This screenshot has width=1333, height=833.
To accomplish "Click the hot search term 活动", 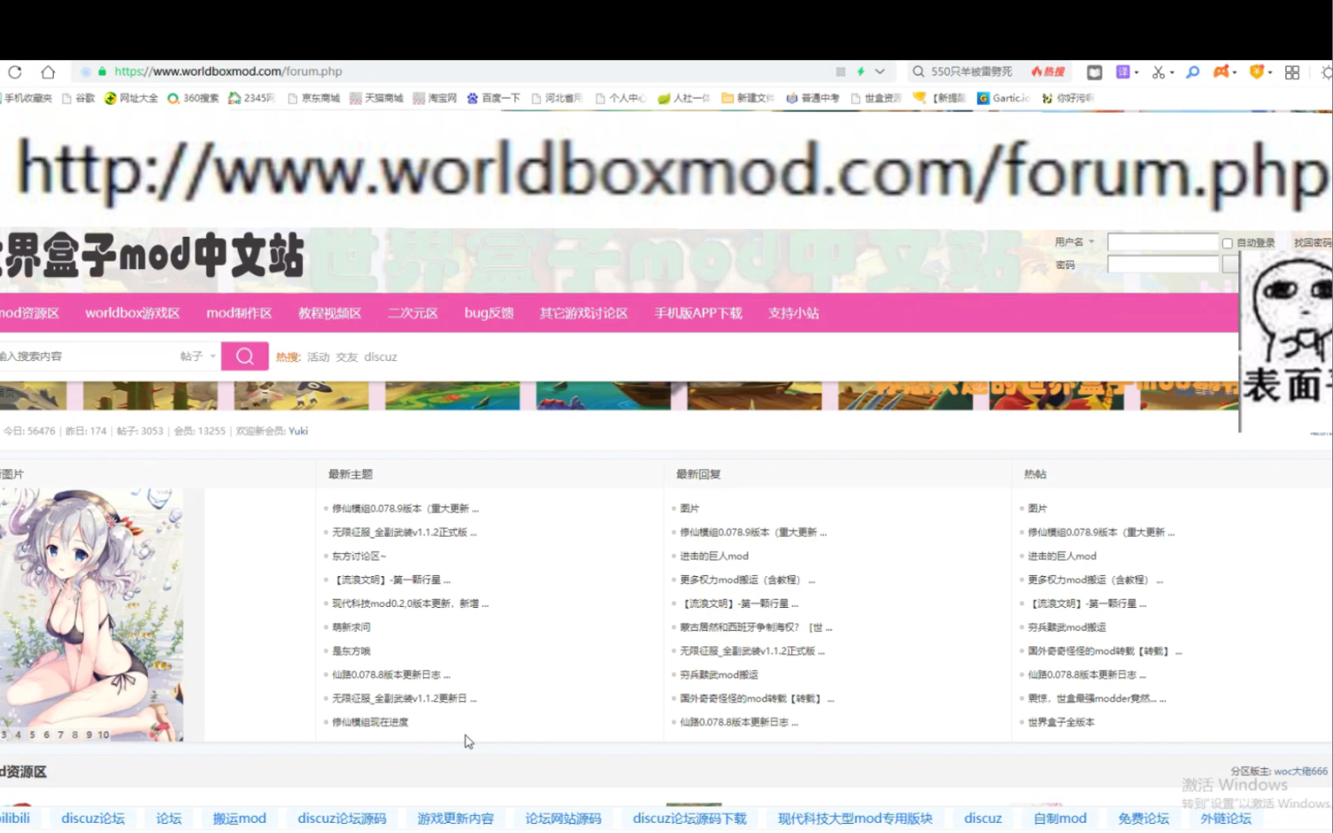I will coord(318,357).
